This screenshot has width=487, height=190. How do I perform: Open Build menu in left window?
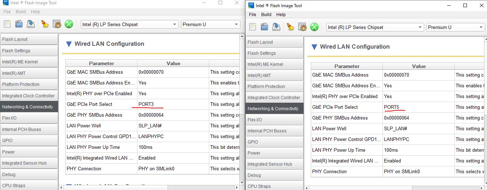click(x=21, y=11)
